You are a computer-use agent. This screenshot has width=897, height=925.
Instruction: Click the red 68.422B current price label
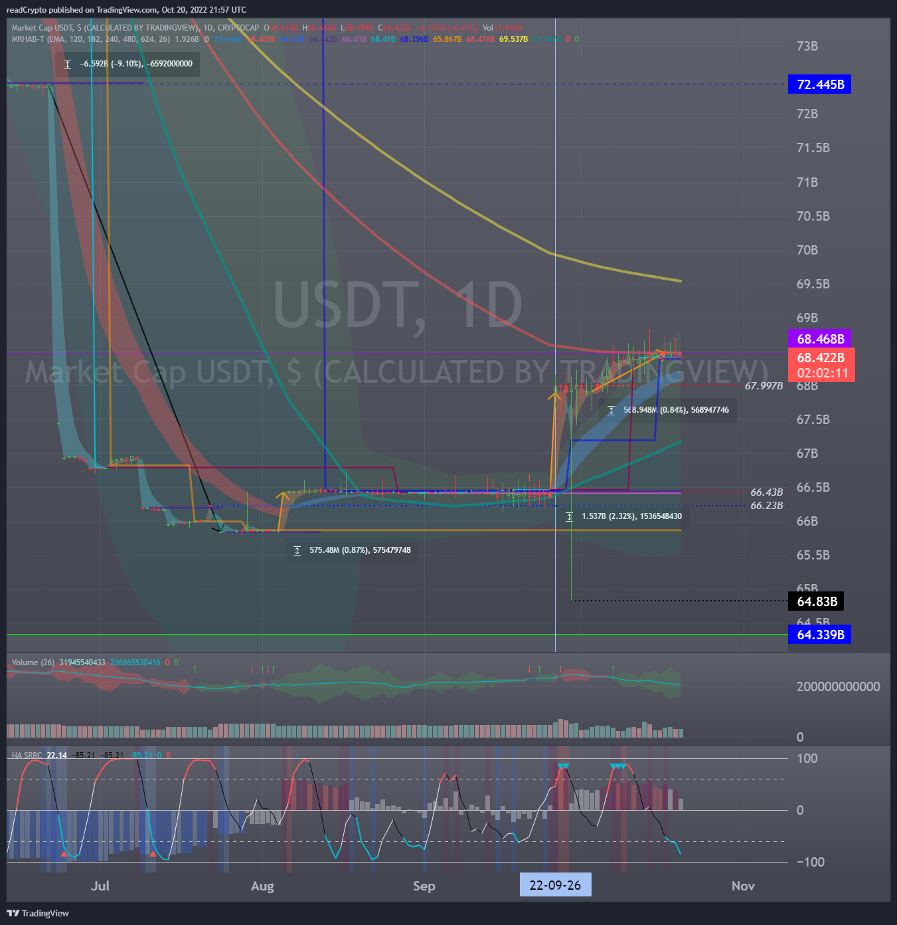[821, 358]
